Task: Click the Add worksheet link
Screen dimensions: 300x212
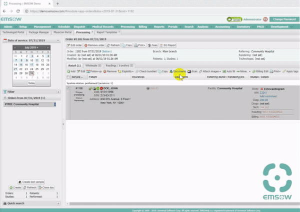Action: click(x=268, y=96)
